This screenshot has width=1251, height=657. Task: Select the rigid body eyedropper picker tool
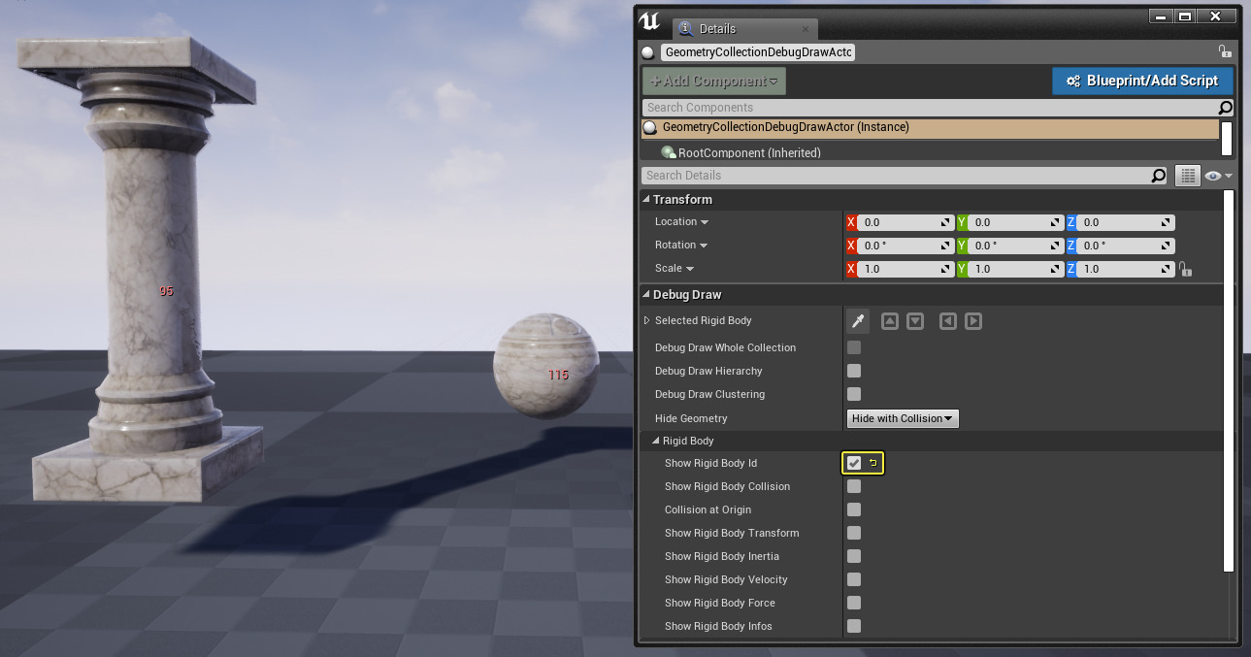pos(857,320)
